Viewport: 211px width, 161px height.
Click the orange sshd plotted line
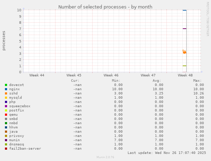pos(184,52)
